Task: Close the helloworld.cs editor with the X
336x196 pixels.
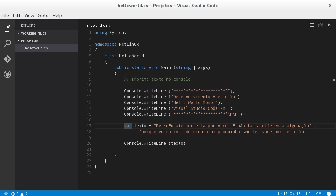Action: point(329,25)
